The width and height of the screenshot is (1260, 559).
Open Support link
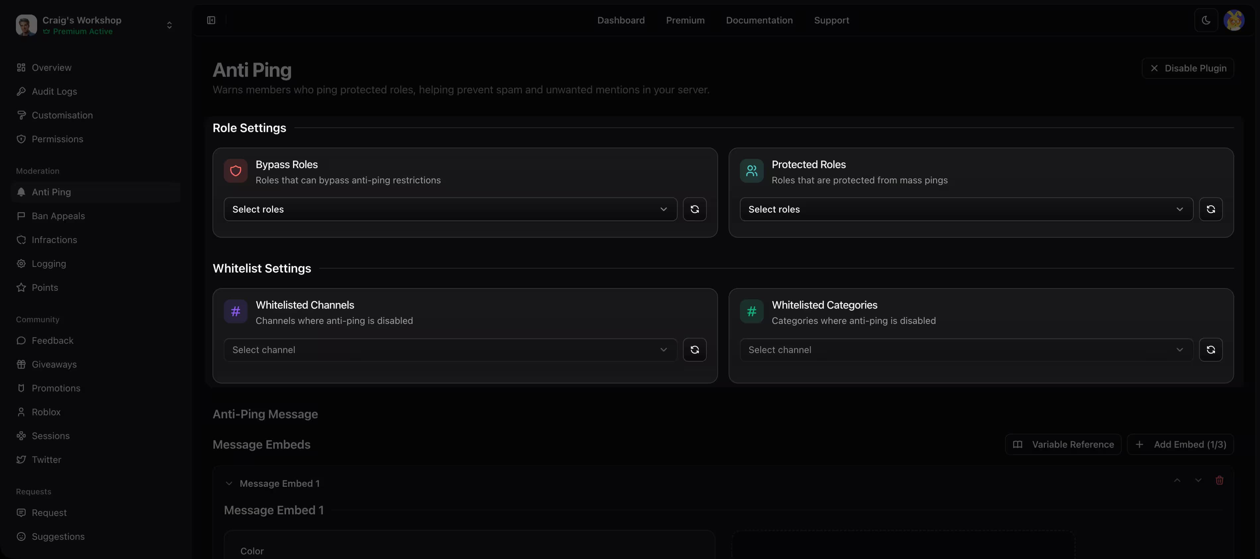click(831, 20)
